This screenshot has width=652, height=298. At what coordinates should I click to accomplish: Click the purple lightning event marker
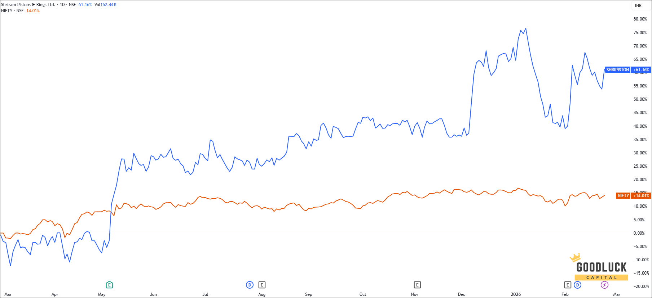point(604,285)
